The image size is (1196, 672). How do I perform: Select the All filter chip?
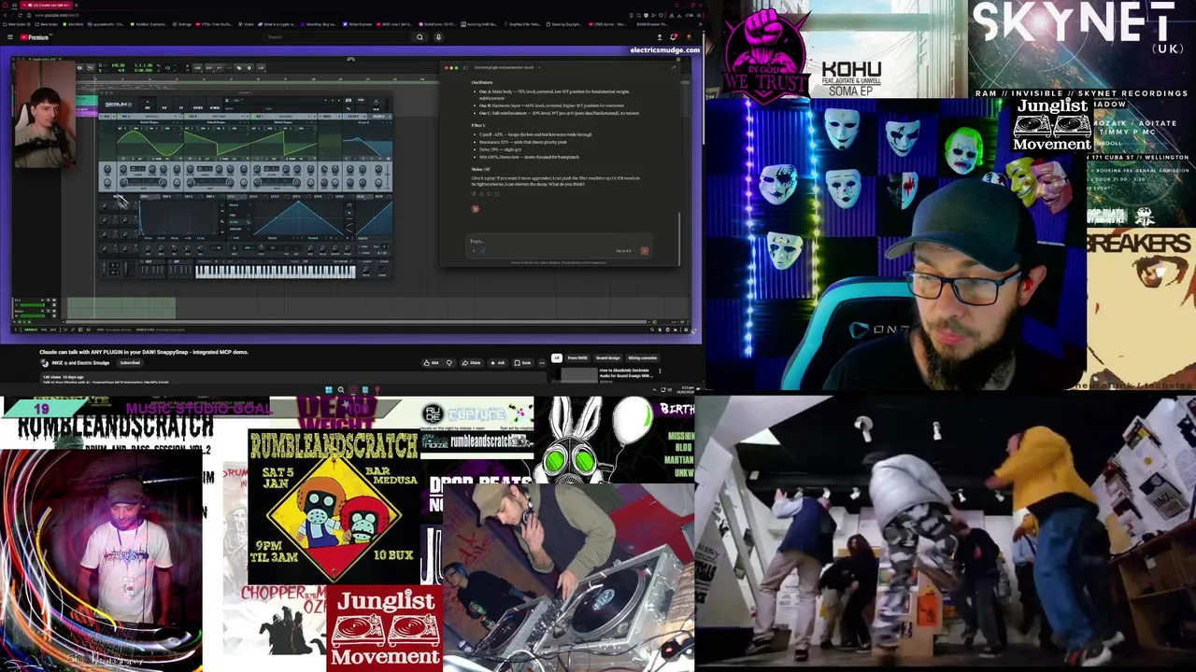[x=557, y=358]
